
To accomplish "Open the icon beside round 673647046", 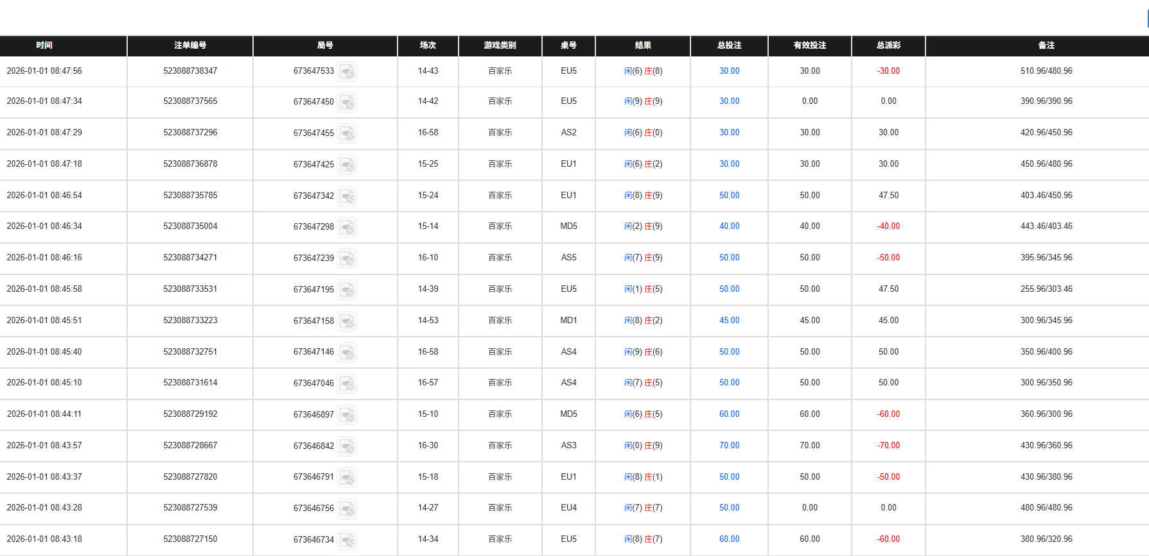I will tap(347, 383).
